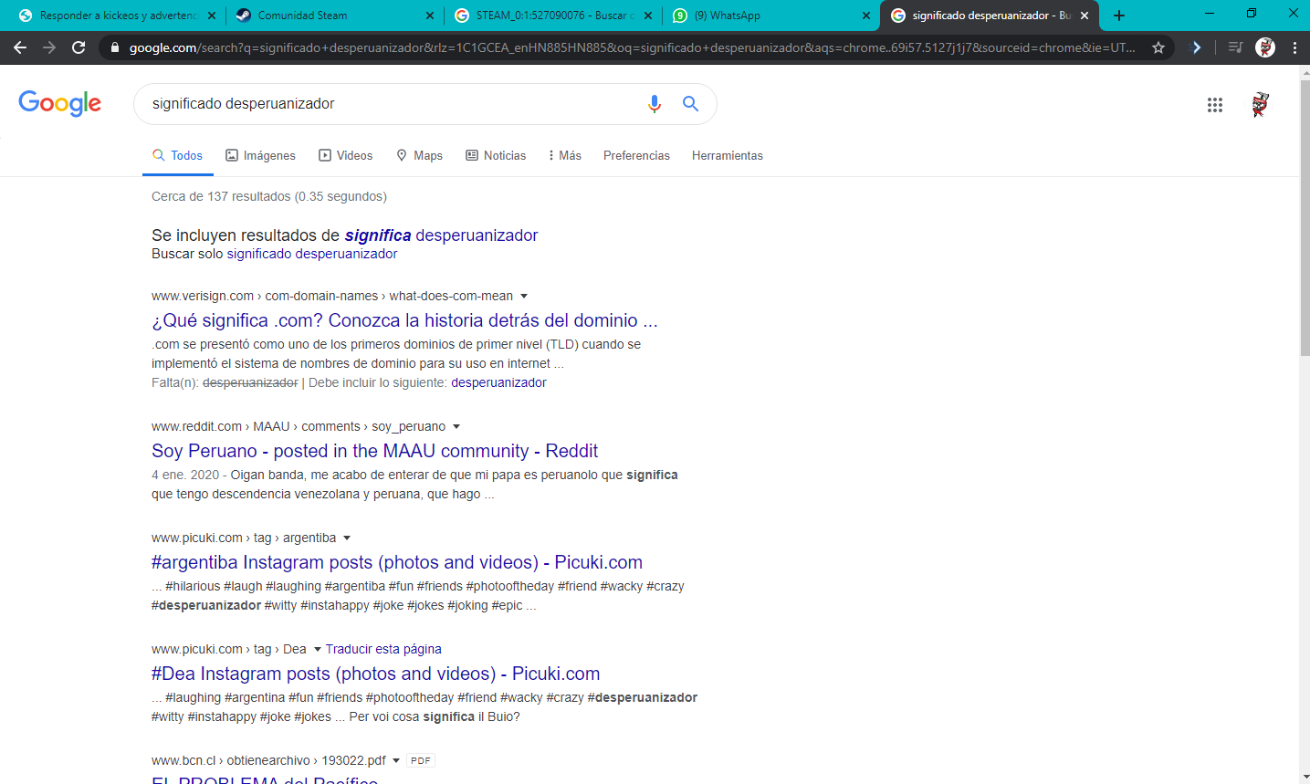
Task: Open the media control icon in toolbar
Action: pos(1235,47)
